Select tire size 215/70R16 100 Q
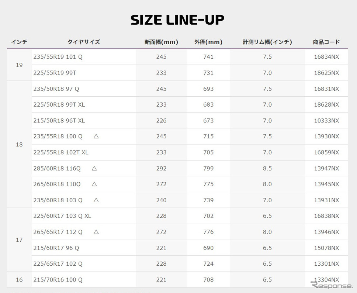The height and width of the screenshot is (293, 357). coord(58,280)
